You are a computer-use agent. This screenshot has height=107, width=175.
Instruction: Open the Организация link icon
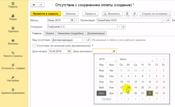coord(168,20)
